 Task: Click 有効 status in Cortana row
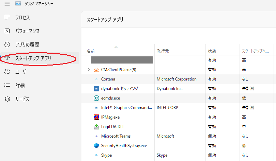(x=212, y=79)
